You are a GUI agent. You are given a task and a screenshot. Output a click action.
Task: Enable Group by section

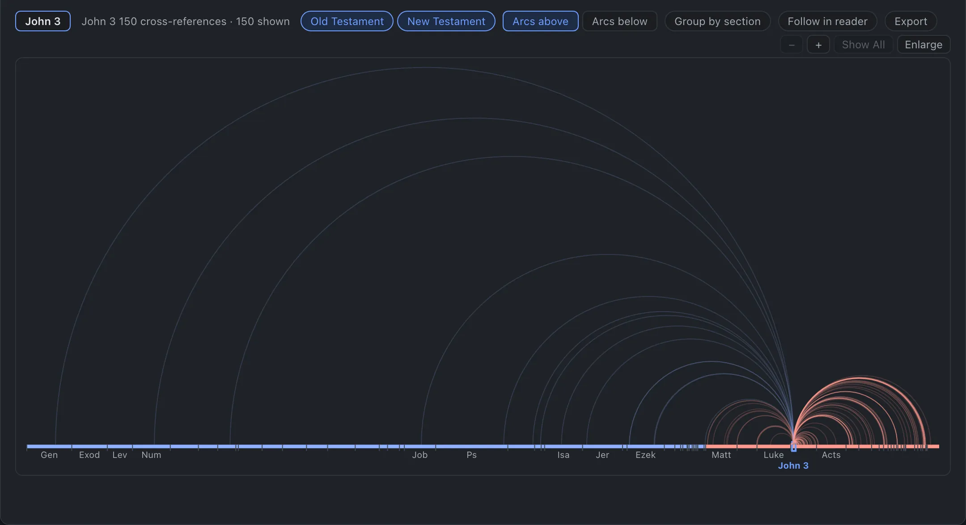pyautogui.click(x=717, y=21)
